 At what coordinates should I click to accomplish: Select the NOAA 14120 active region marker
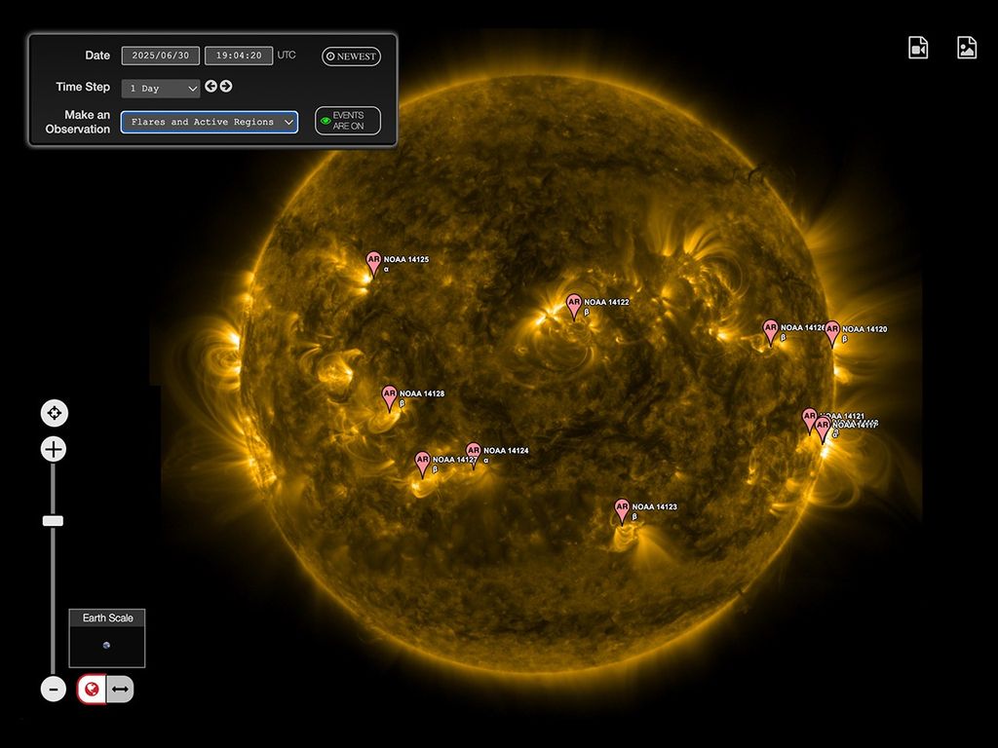pos(832,333)
